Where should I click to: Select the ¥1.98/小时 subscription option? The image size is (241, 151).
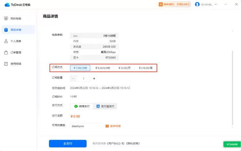tap(80, 68)
